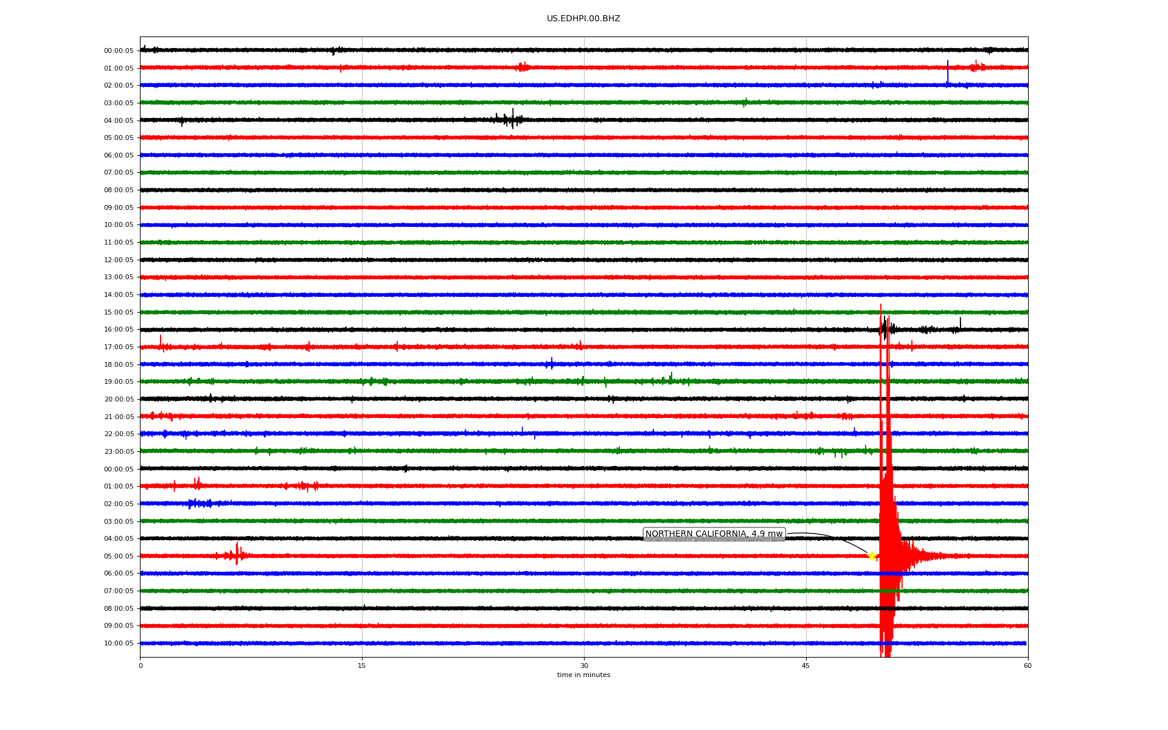Click the 16:00:05 trace time label
The image size is (1168, 730).
point(119,330)
